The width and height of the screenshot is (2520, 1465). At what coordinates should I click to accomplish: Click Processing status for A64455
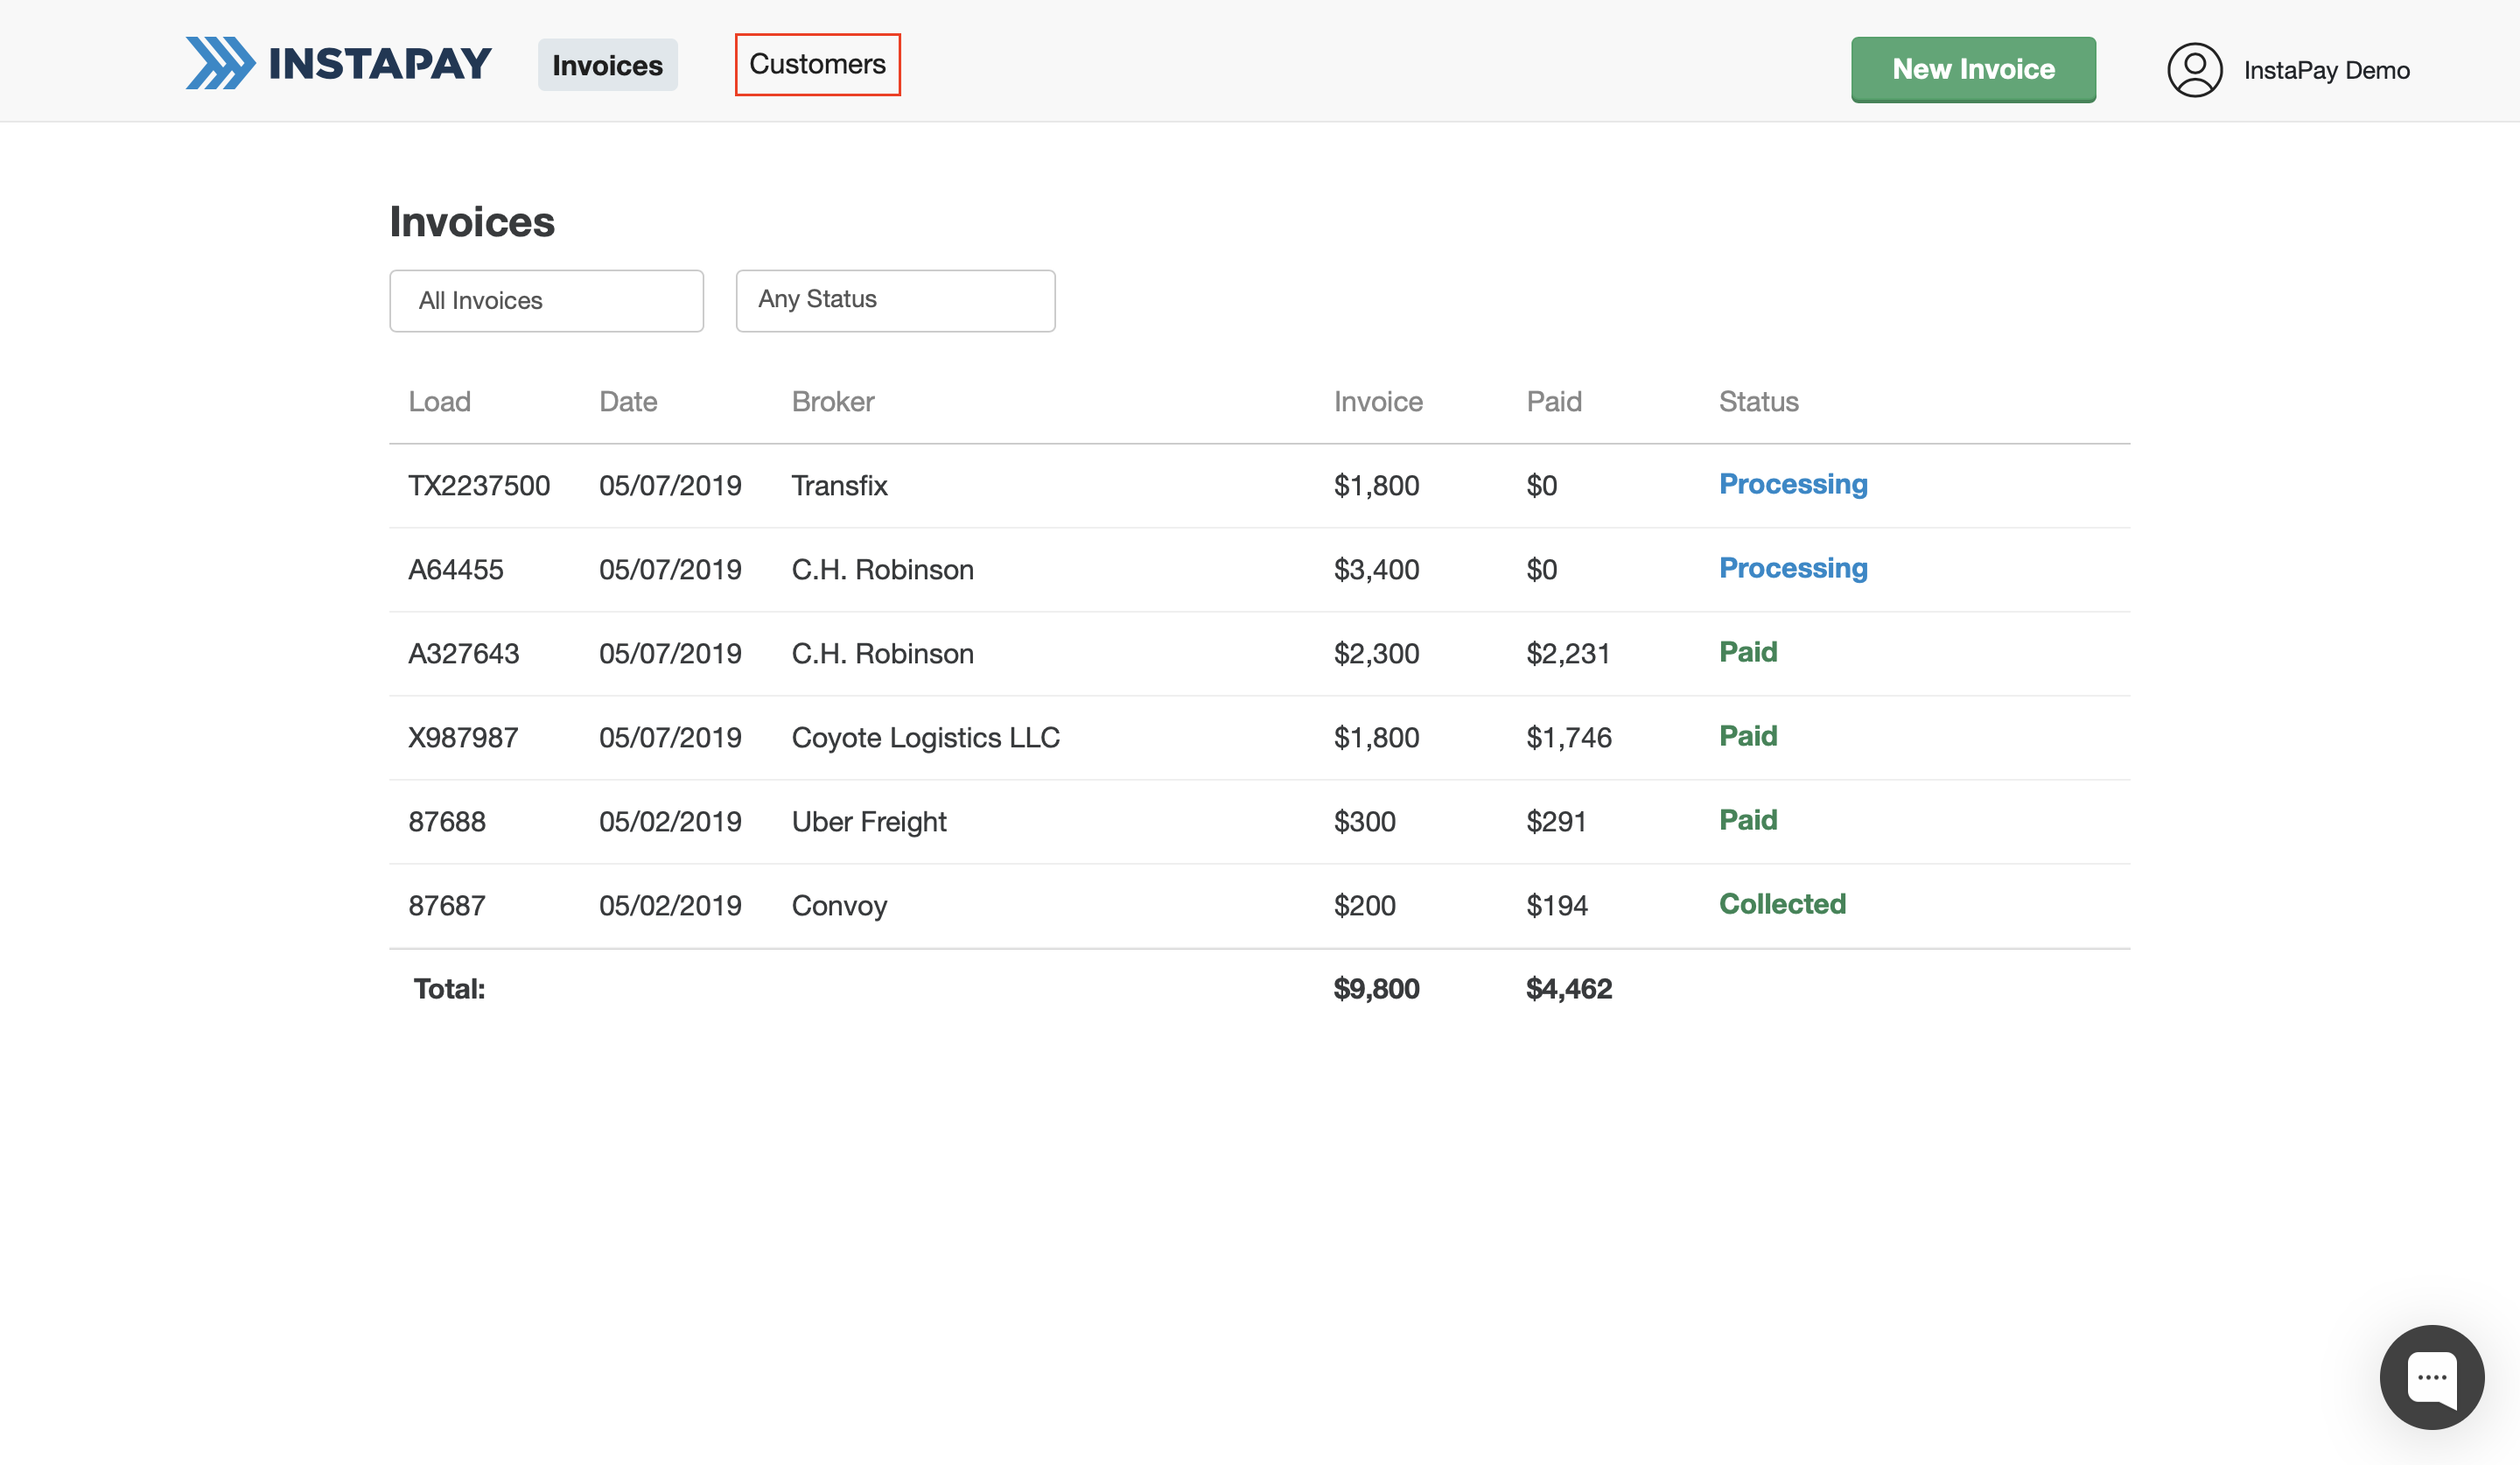(1792, 567)
